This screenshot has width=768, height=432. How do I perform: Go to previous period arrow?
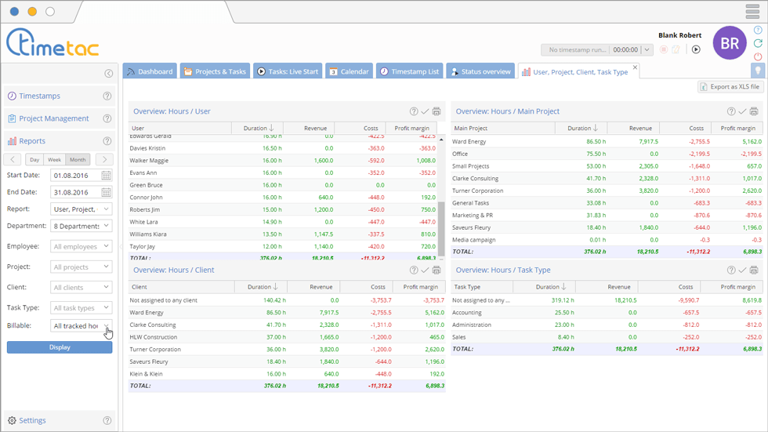coord(13,159)
